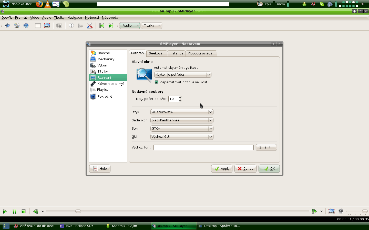The height and width of the screenshot is (230, 369).
Task: Switch to Desktop - Správce souborů window
Action: pyautogui.click(x=220, y=226)
